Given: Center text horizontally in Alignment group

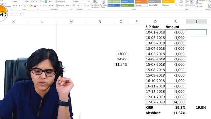Looking at the screenshot, I should tap(43, 6).
